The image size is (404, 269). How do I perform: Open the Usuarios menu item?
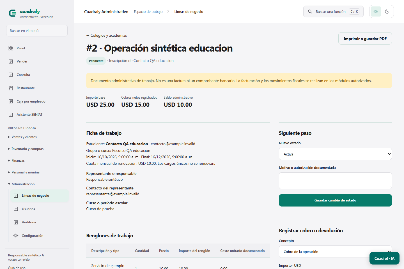tap(40, 209)
